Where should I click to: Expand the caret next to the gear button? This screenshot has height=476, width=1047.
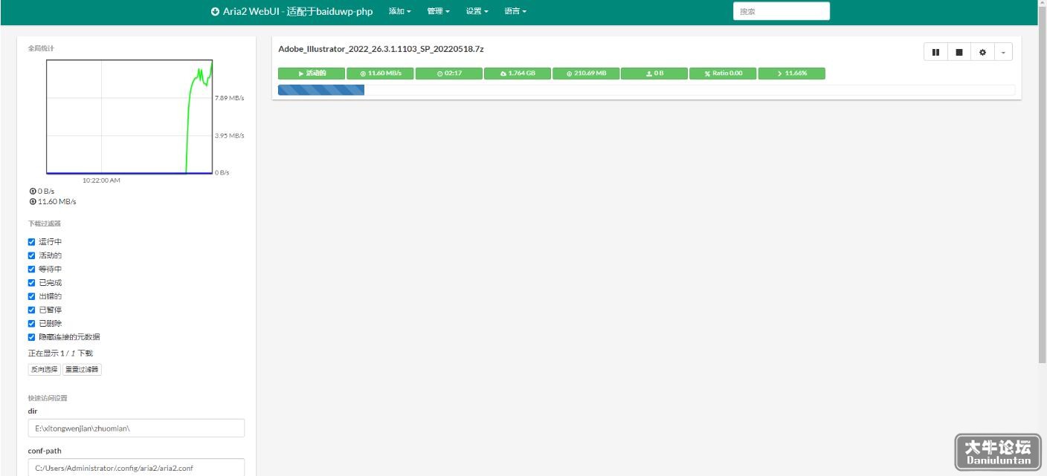click(x=1003, y=52)
